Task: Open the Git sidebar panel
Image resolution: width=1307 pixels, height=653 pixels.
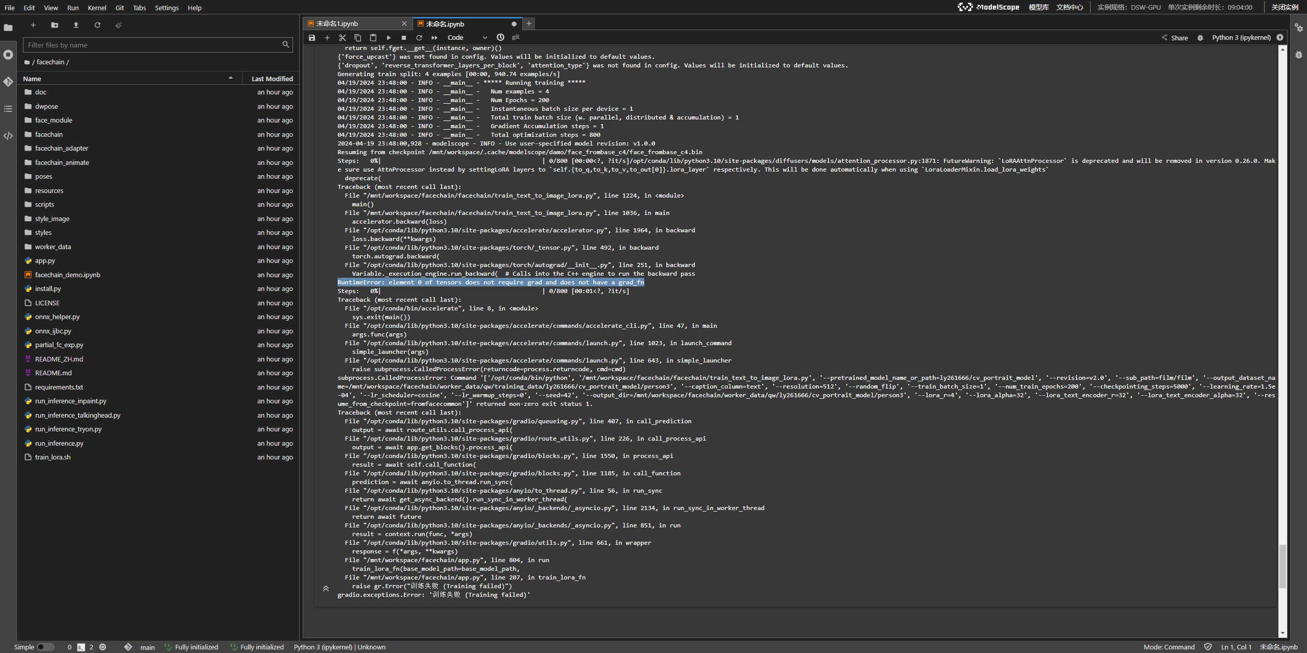Action: (8, 82)
